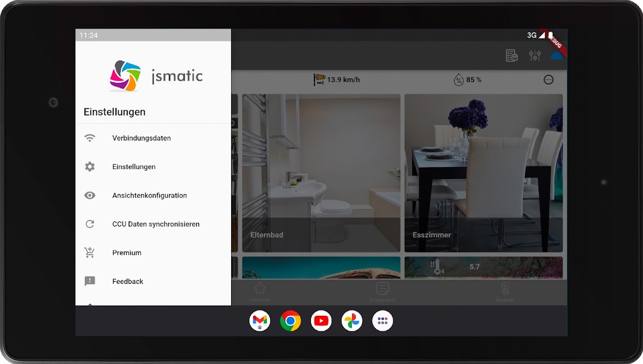The width and height of the screenshot is (643, 364).
Task: Launch Chrome from the dock
Action: [290, 321]
